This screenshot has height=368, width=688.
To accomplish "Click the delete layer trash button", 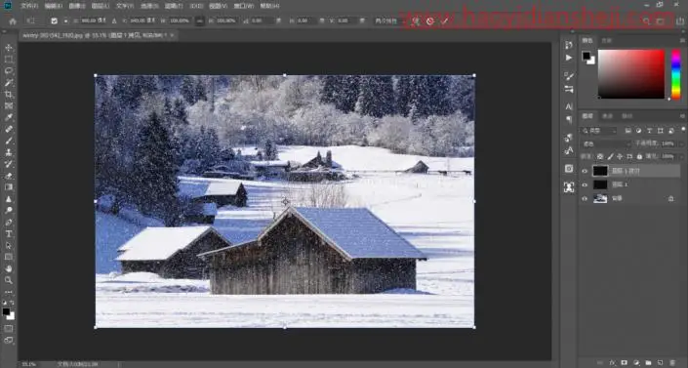I will [x=672, y=363].
